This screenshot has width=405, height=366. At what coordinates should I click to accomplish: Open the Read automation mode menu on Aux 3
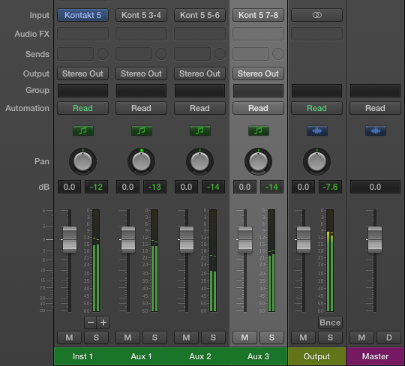[258, 108]
